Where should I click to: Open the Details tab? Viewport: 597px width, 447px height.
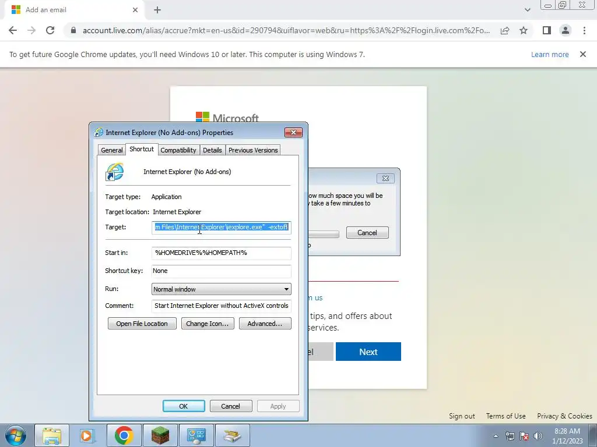pyautogui.click(x=212, y=150)
